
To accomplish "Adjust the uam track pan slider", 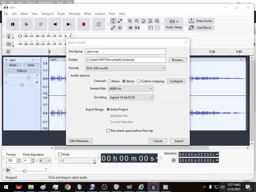I will (x=22, y=85).
